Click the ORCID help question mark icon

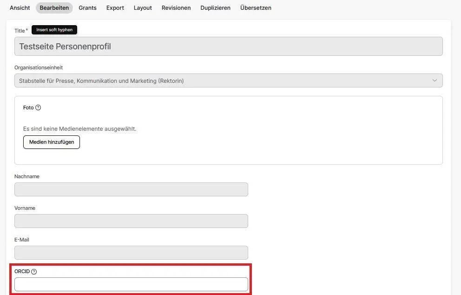pyautogui.click(x=34, y=272)
